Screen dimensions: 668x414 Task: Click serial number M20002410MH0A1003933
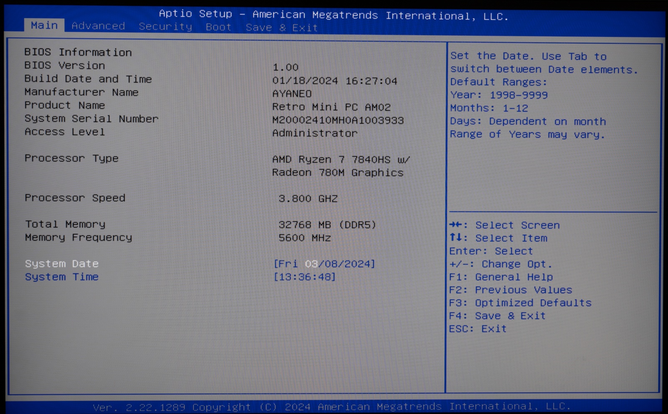point(338,120)
